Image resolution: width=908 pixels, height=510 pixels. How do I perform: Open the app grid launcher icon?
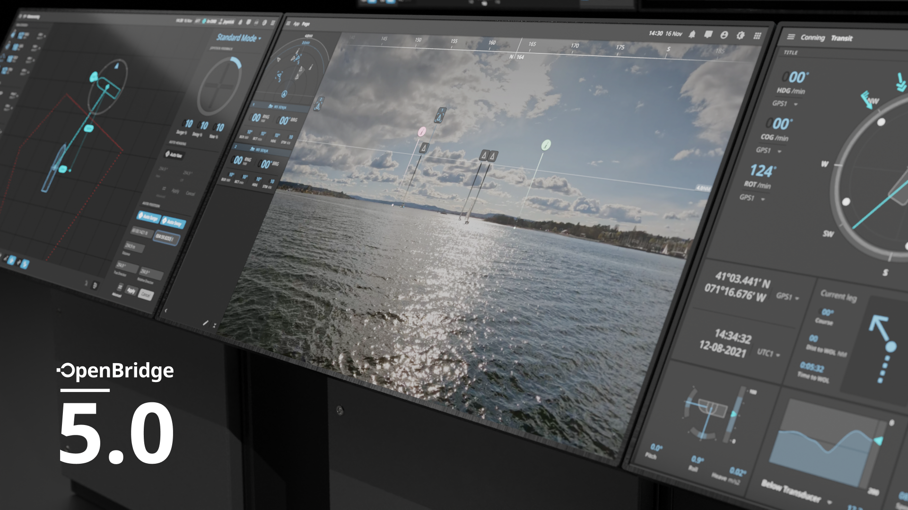point(757,36)
